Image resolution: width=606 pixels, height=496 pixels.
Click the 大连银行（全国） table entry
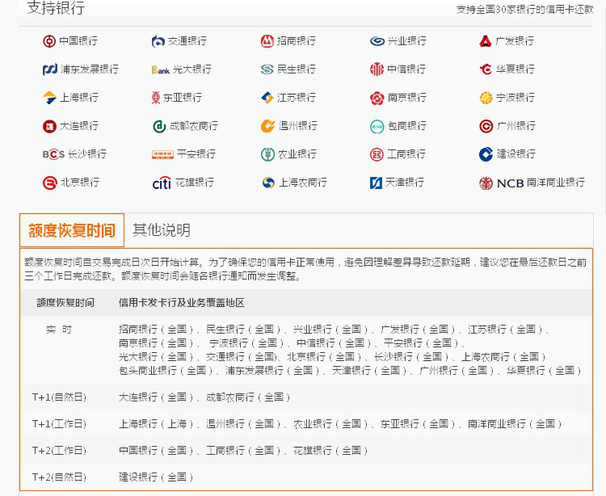click(156, 397)
